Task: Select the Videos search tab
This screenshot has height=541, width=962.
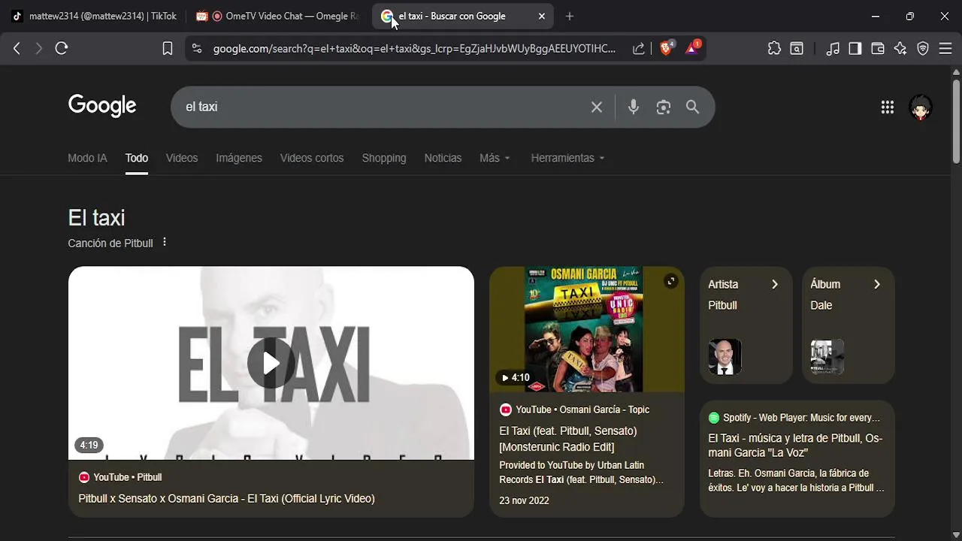Action: 182,158
